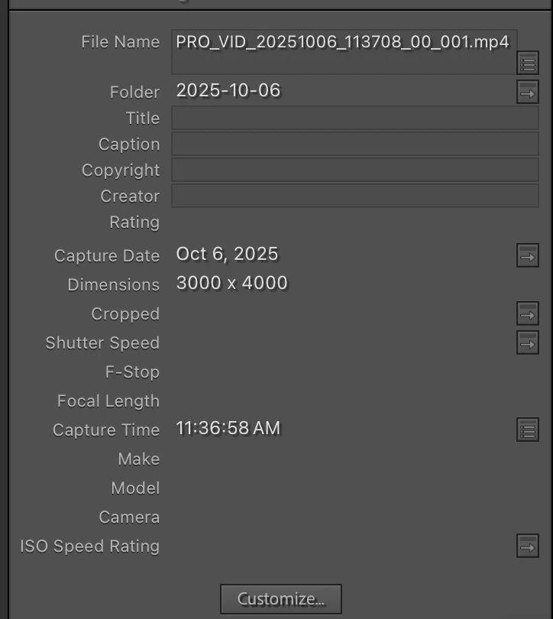The height and width of the screenshot is (619, 553).
Task: Click the File Name text box
Action: [x=344, y=52]
